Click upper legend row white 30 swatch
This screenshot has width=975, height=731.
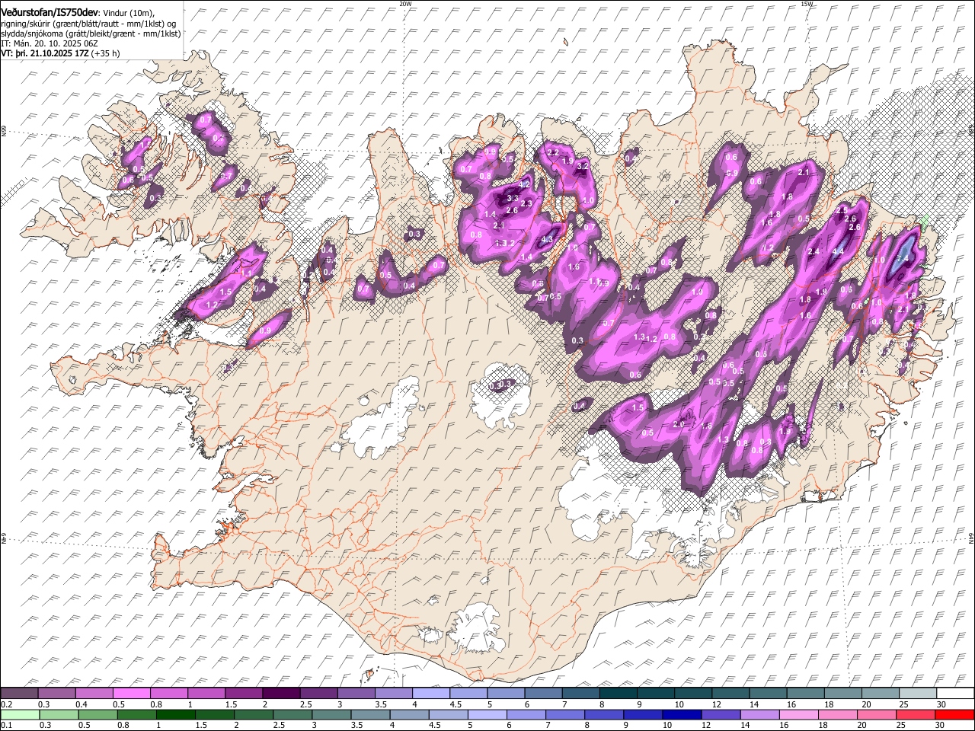pos(955,694)
